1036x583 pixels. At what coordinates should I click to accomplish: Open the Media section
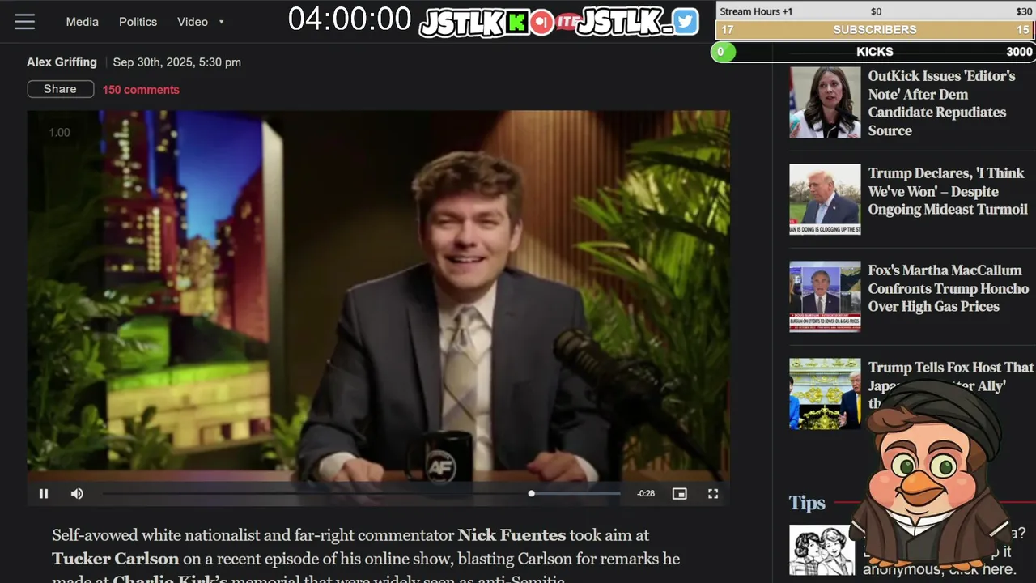(83, 22)
